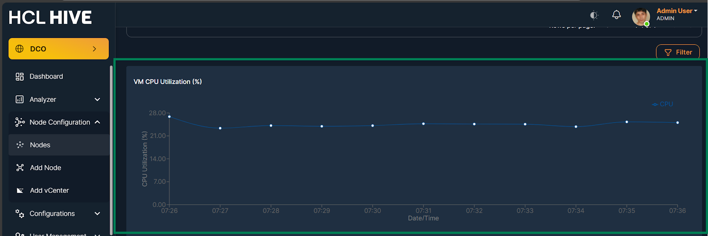
Task: Click the Add Node icon
Action: pyautogui.click(x=20, y=168)
